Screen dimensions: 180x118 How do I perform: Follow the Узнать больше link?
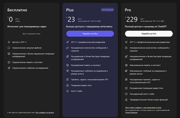tap(131, 113)
